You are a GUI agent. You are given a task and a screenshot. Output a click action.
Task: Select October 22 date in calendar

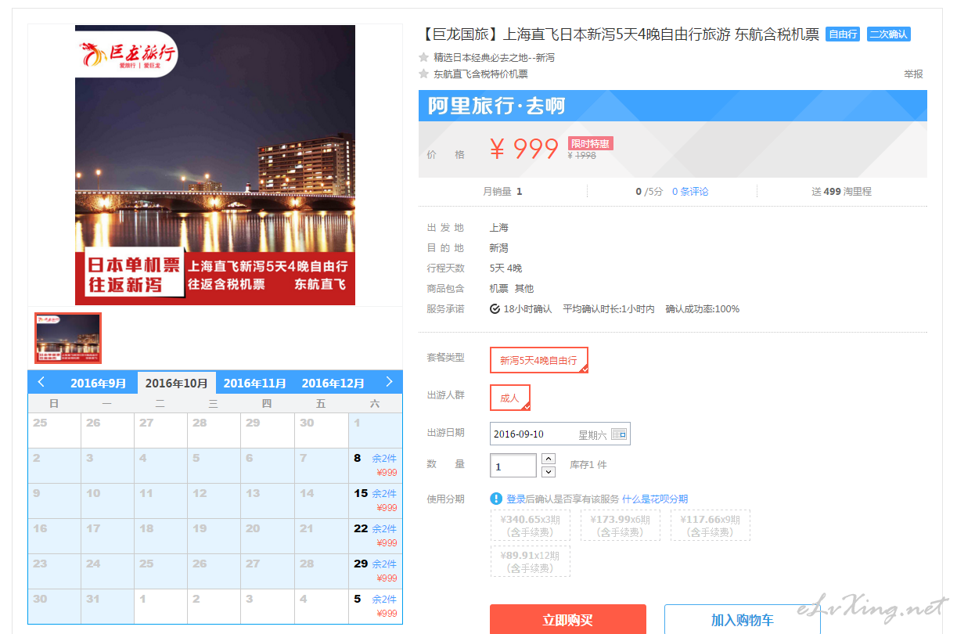point(376,536)
